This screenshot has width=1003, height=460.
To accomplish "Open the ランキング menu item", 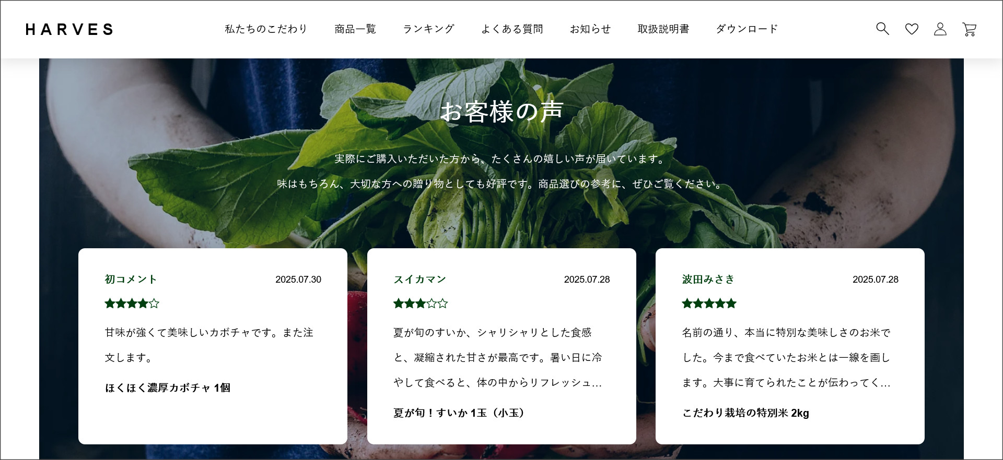I will point(428,29).
